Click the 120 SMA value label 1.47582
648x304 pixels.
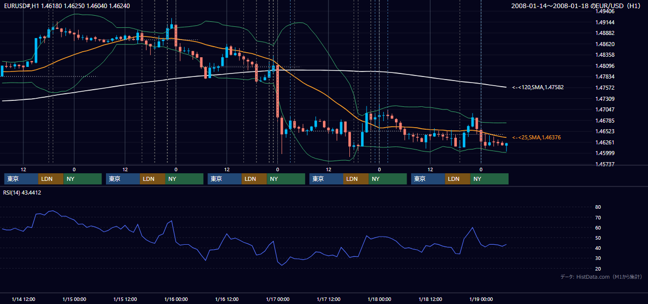pos(538,87)
